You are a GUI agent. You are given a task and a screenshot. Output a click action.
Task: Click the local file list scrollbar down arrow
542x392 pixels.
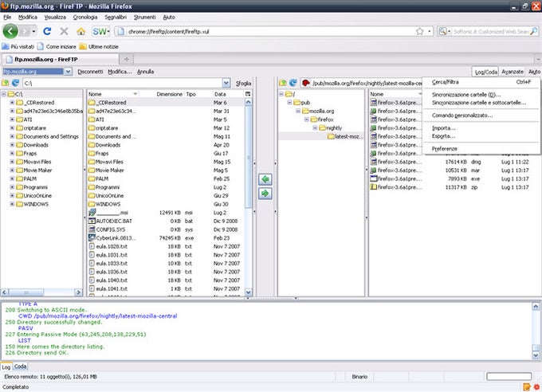(248, 292)
